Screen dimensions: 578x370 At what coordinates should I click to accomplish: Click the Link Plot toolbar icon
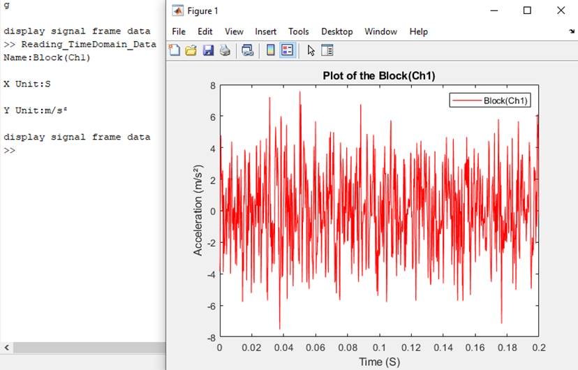coord(247,50)
